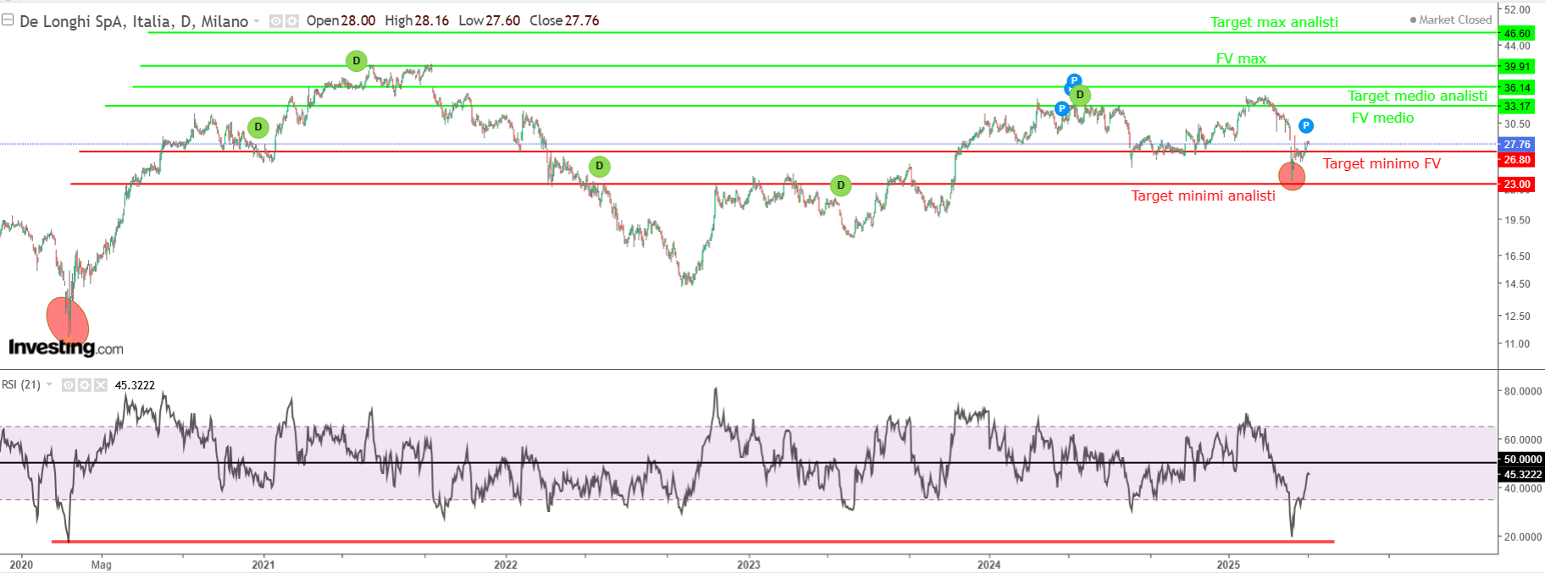This screenshot has width=1545, height=573.
Task: Click the 2020 label on the time axis
Action: point(21,565)
